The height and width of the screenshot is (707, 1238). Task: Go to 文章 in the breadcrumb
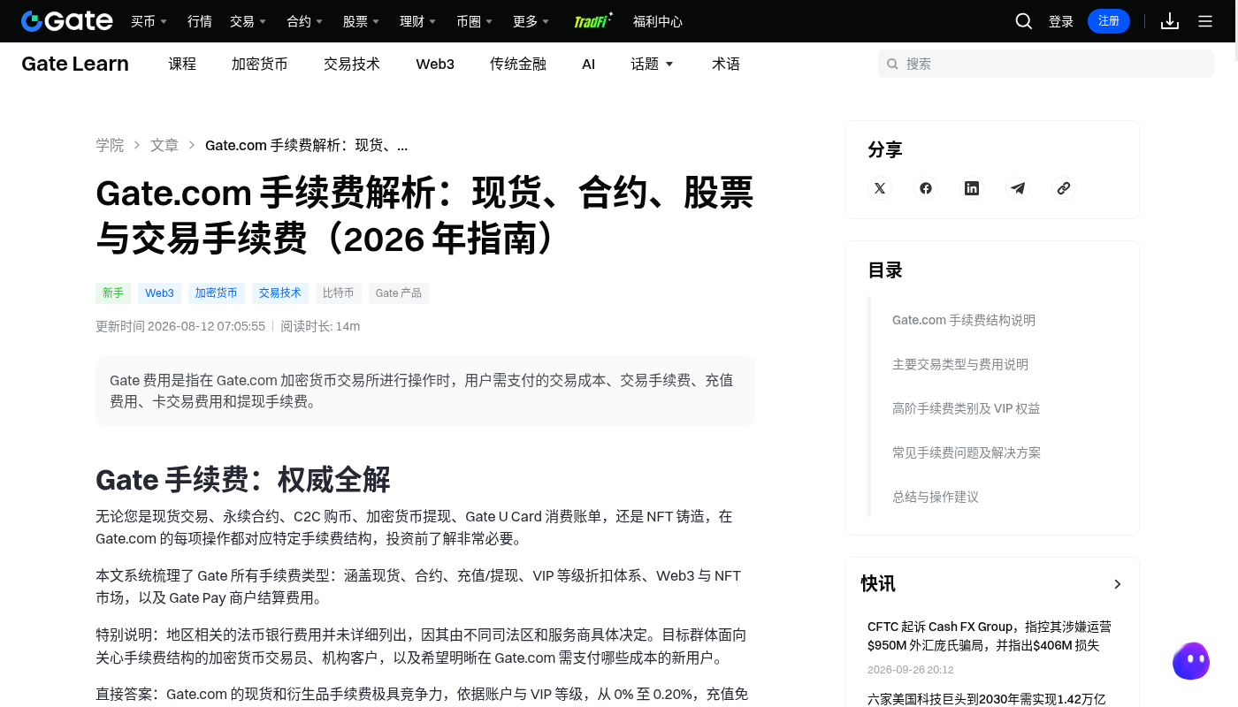[164, 145]
